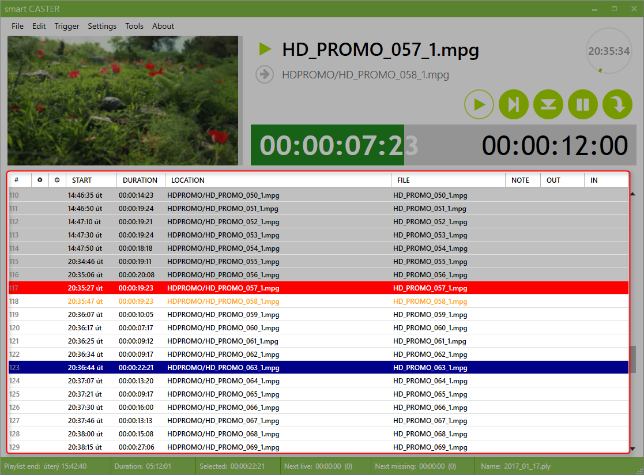This screenshot has height=475, width=644.
Task: Click the playlist scrollbar up arrow
Action: (633, 194)
